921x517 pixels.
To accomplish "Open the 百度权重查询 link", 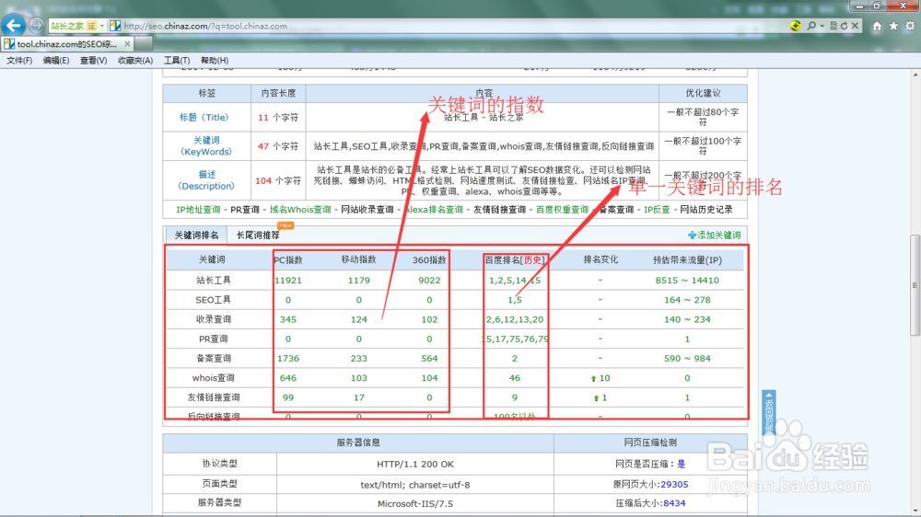I will click(x=562, y=210).
